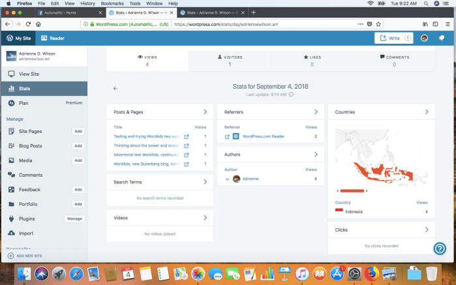Viewport: 456px width, 285px height.
Task: Reload the page with the refresh icon
Action: 28,24
